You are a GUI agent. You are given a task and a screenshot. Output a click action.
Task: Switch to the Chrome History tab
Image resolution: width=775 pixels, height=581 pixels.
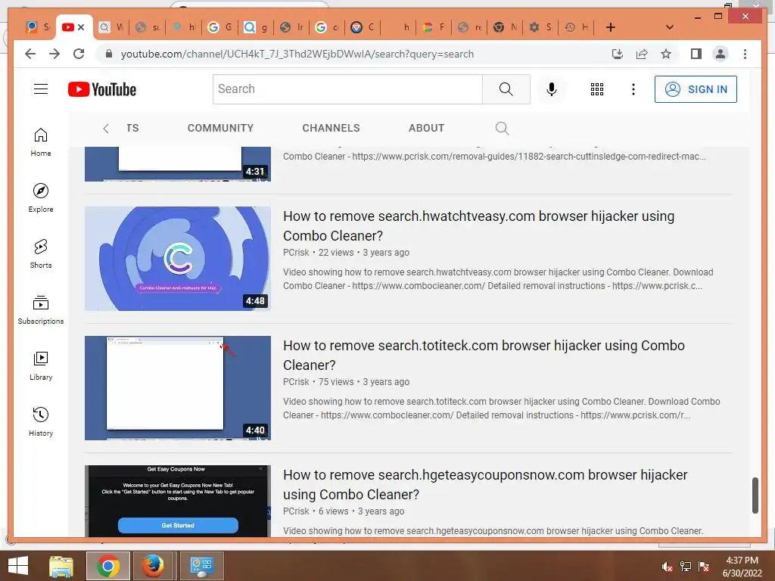[576, 27]
